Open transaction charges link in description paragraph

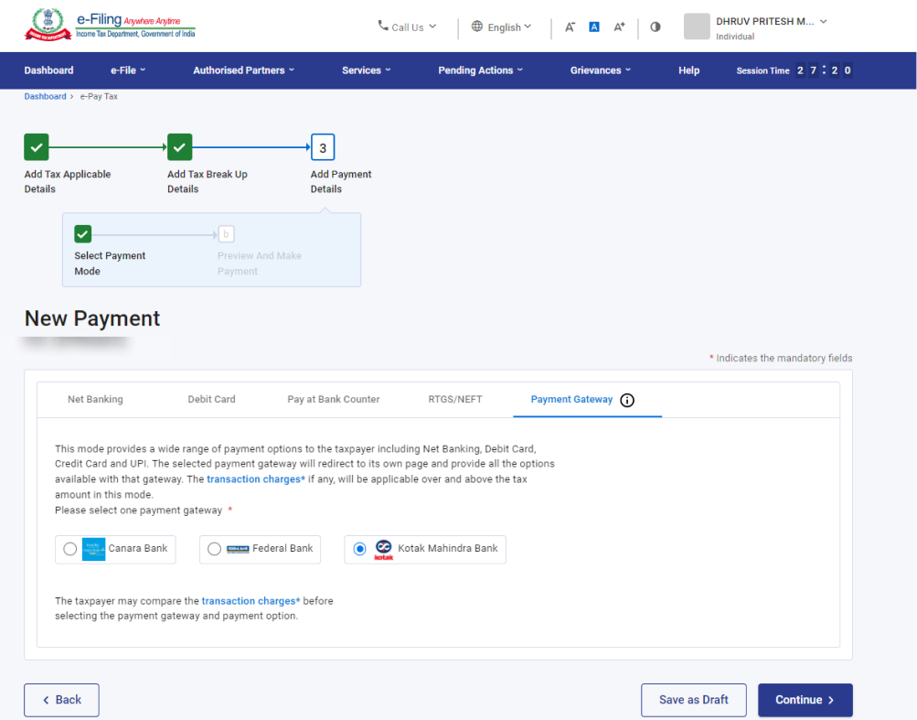[x=256, y=478]
